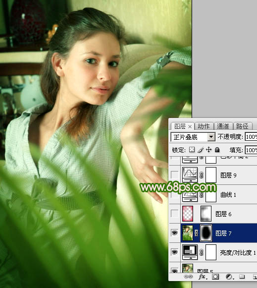
Task: Enable lock transparent pixels icon
Action: click(192, 150)
